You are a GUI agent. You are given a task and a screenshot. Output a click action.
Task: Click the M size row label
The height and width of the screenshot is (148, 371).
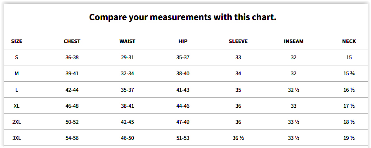pos(17,74)
